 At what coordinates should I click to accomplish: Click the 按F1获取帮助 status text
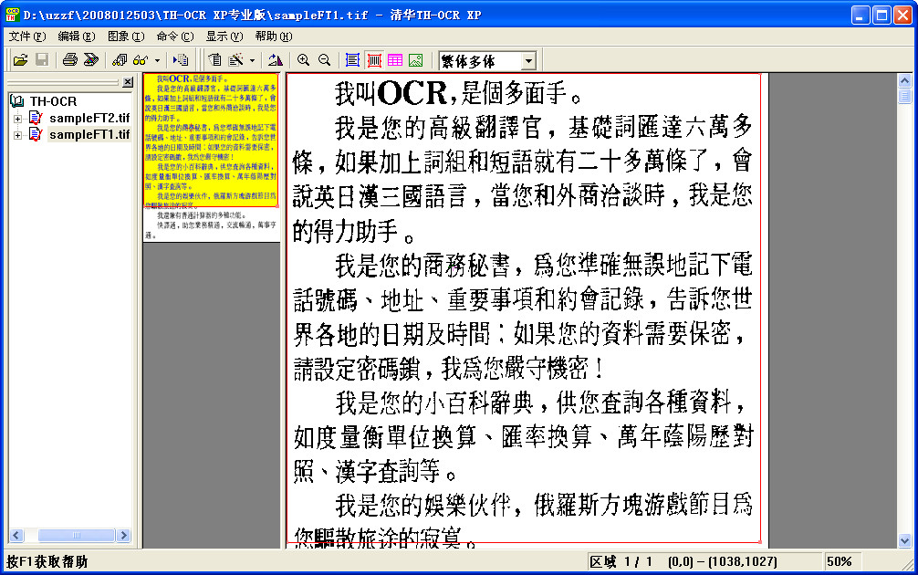(47, 562)
